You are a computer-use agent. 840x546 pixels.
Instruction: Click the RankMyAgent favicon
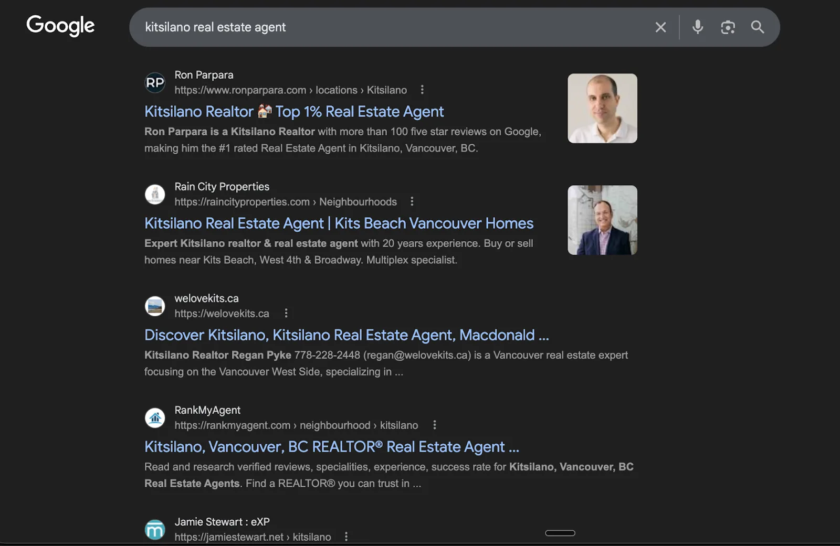pos(155,418)
